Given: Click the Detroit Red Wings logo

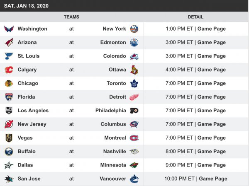Looking at the screenshot, I should click(134, 97).
